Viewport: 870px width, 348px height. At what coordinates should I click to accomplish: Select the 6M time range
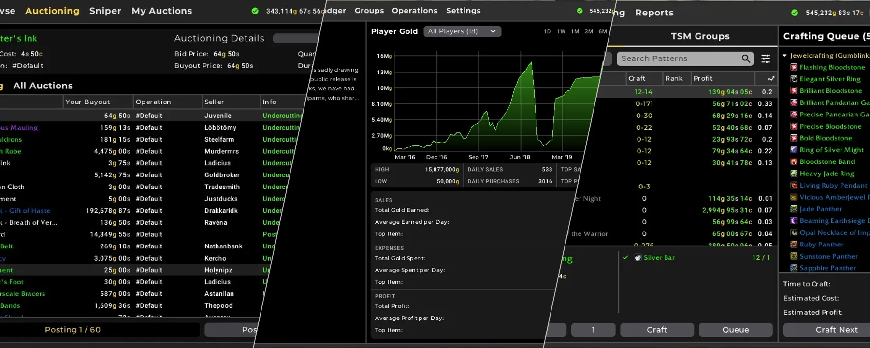point(603,31)
